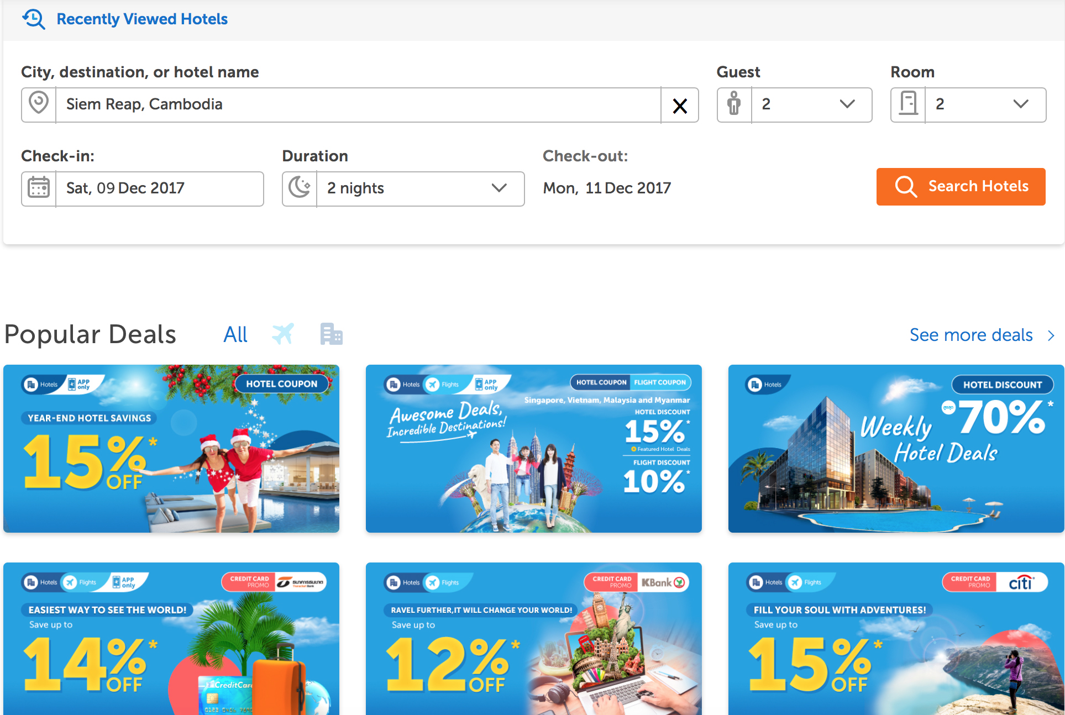1065x715 pixels.
Task: Click the Recently Viewed Hotels clock icon
Action: click(x=34, y=19)
